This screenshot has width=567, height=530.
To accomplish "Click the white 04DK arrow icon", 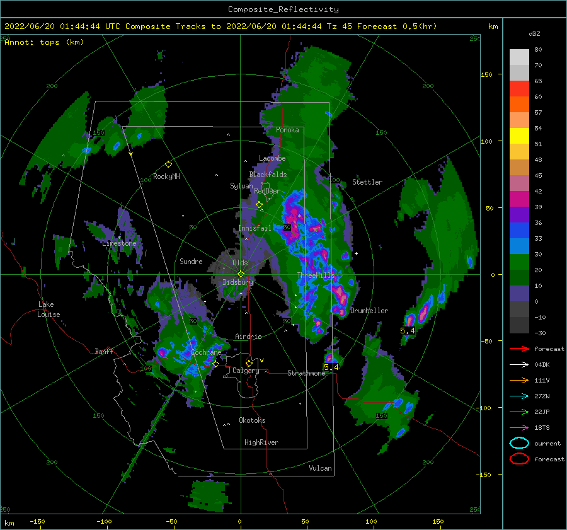I will coord(519,364).
